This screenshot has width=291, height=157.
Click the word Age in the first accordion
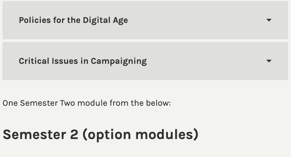(120, 20)
